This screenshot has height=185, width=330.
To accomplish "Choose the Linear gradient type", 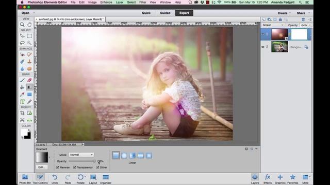I will (115, 155).
